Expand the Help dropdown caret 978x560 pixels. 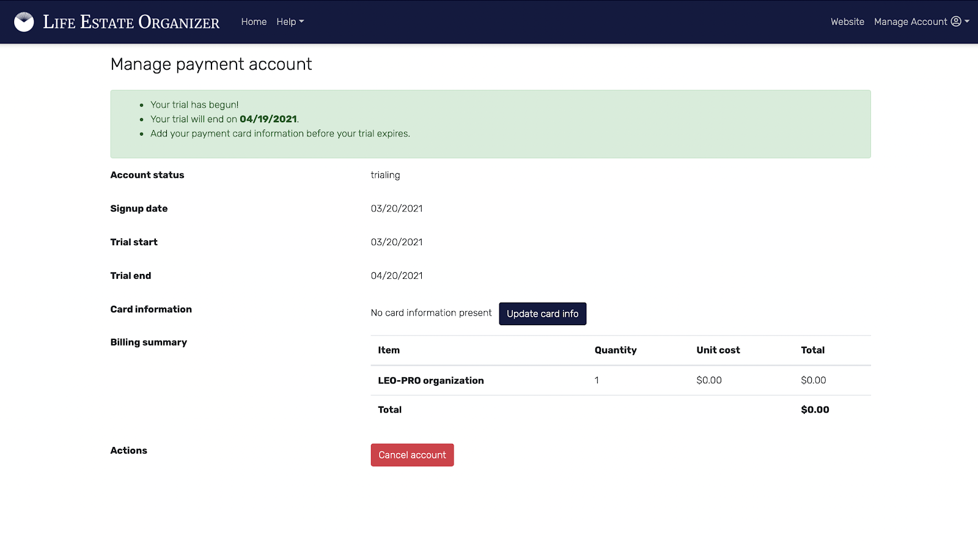301,22
